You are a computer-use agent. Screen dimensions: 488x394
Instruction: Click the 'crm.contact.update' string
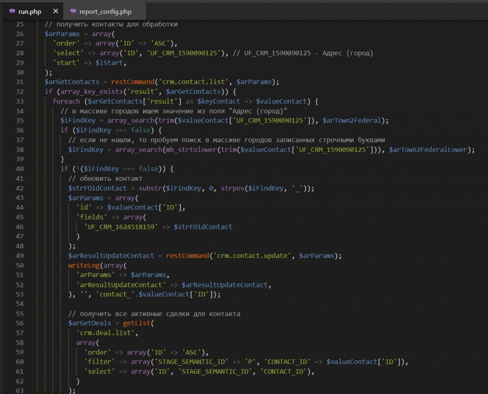(x=252, y=256)
